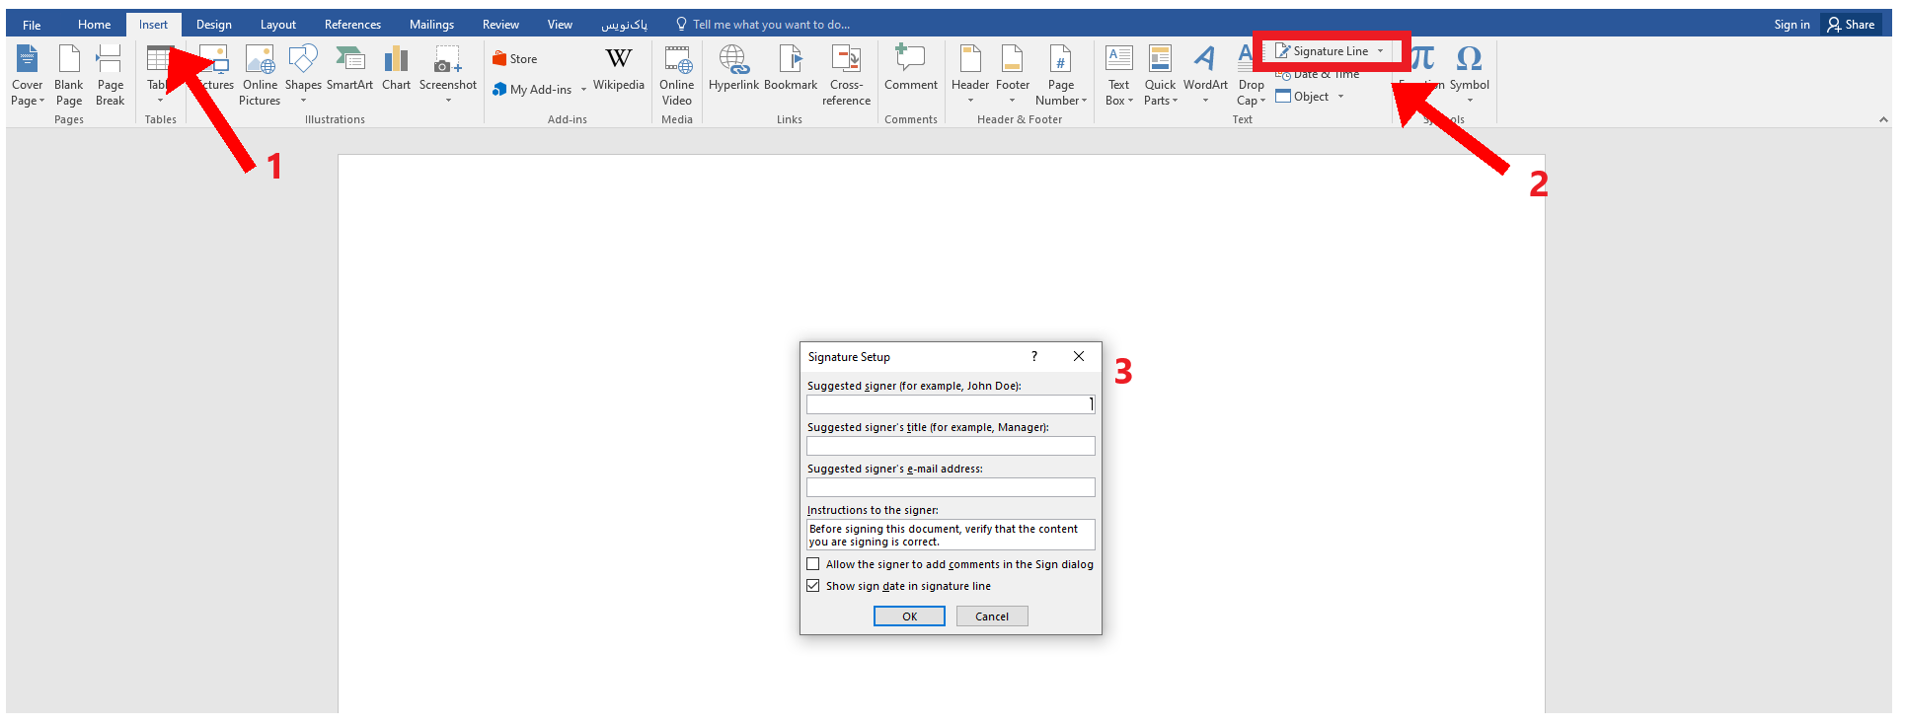Open the References tab
This screenshot has height=725, width=1905.
point(352,25)
